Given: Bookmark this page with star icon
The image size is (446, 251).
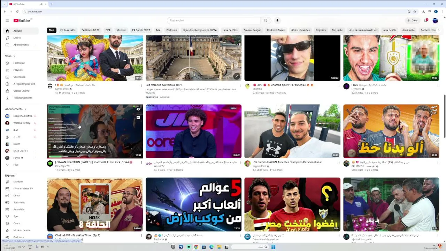Looking at the screenshot, I should [x=415, y=12].
